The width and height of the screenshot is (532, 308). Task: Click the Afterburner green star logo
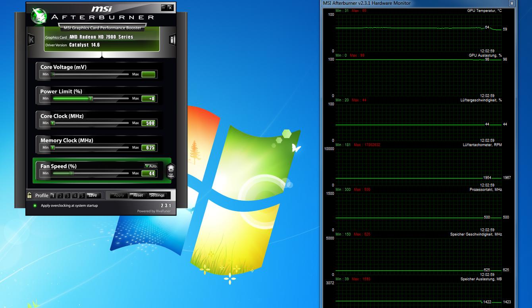pos(39,15)
